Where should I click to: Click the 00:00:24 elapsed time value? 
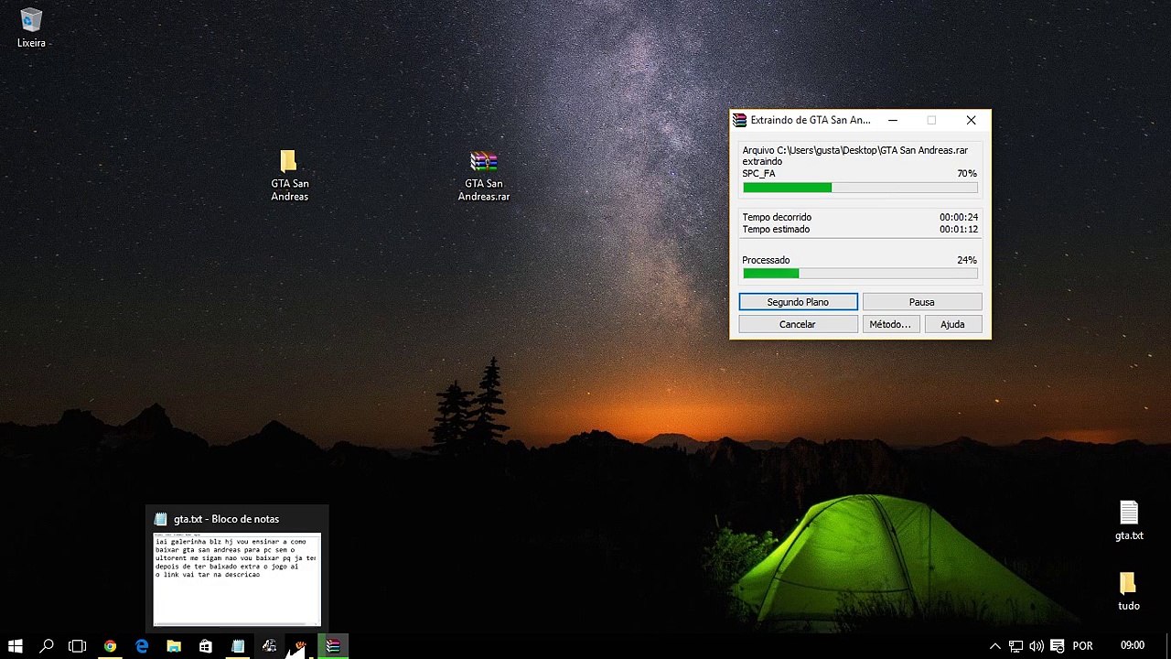tap(959, 217)
